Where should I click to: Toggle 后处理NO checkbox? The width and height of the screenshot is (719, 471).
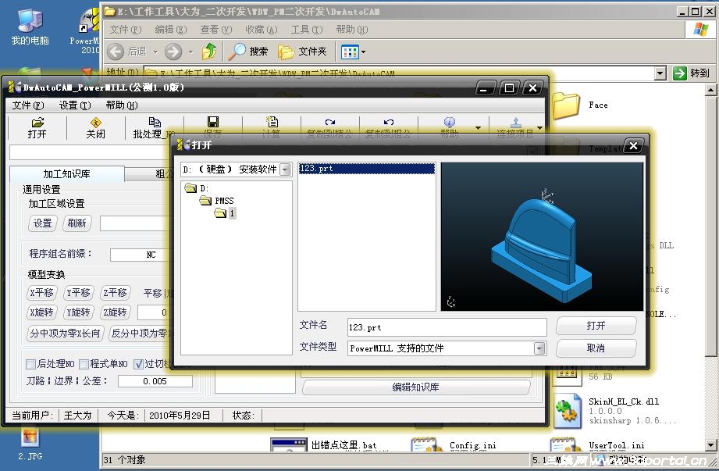click(x=30, y=364)
